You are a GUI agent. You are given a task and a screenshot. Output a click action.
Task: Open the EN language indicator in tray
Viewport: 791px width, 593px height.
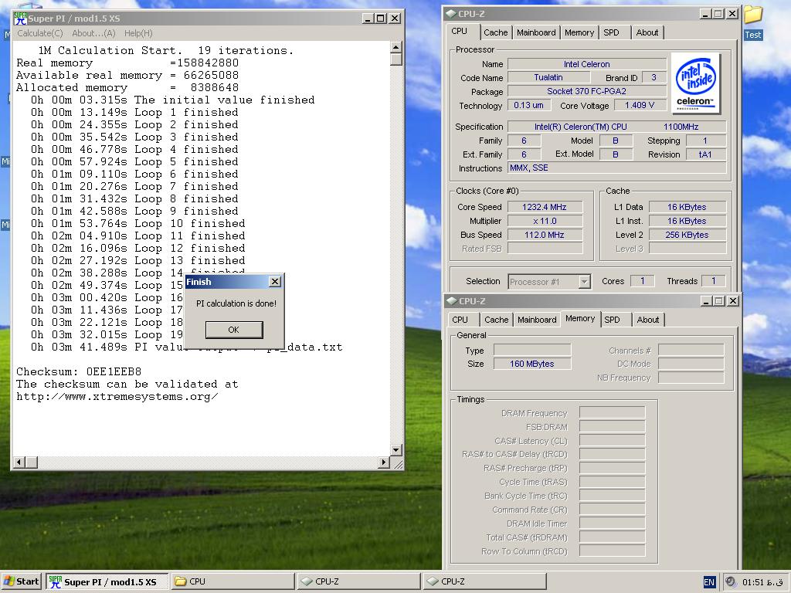[x=709, y=582]
